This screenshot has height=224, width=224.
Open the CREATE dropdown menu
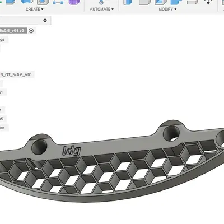click(35, 9)
